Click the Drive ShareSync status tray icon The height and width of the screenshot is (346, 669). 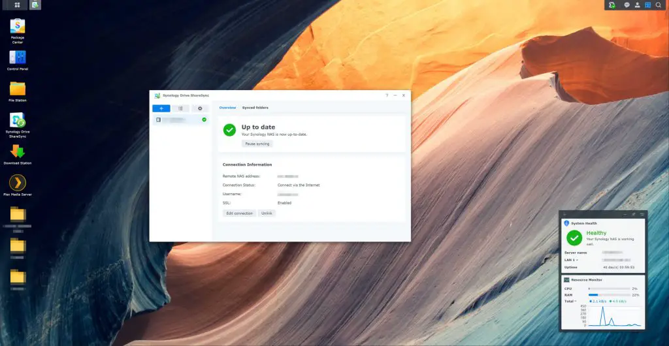[x=612, y=5]
